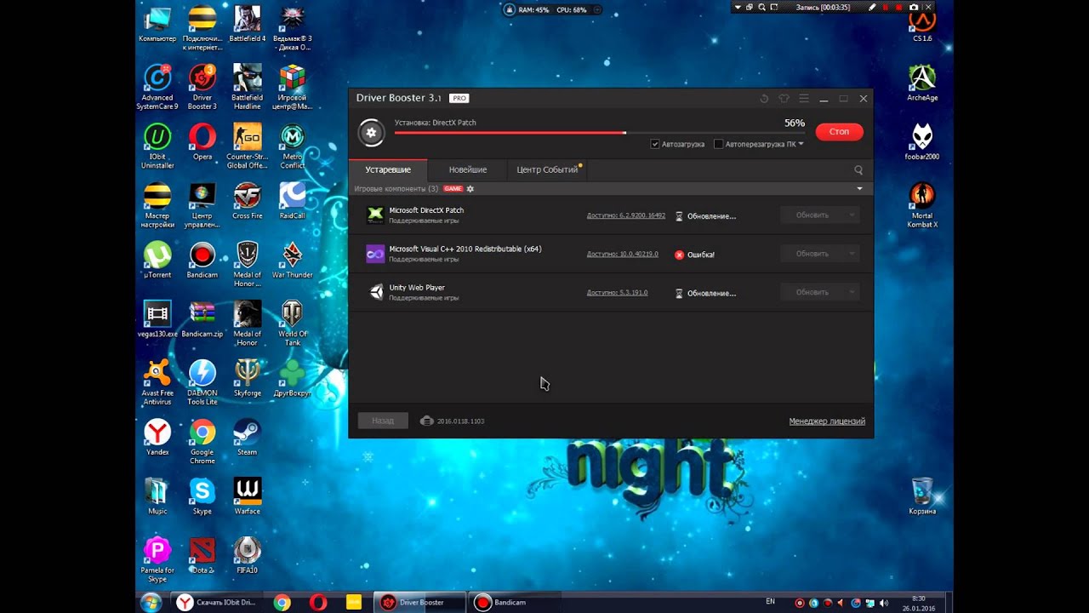Uncheck the Автозагрузка checkbox
The image size is (1089, 613).
(x=655, y=144)
